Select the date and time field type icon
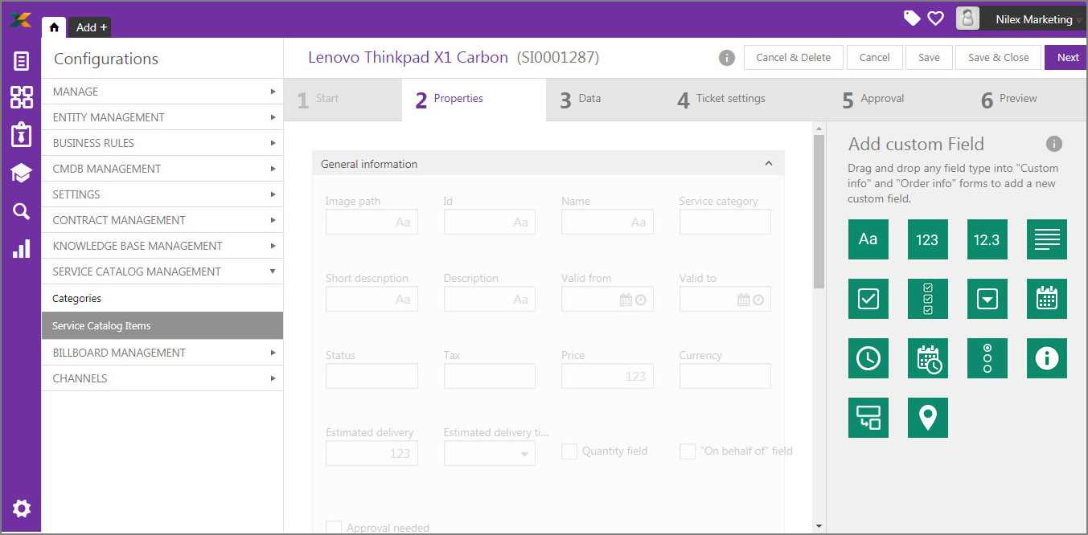This screenshot has height=535, width=1088. click(928, 358)
